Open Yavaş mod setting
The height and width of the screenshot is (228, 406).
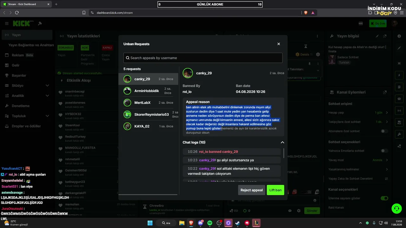point(358,160)
